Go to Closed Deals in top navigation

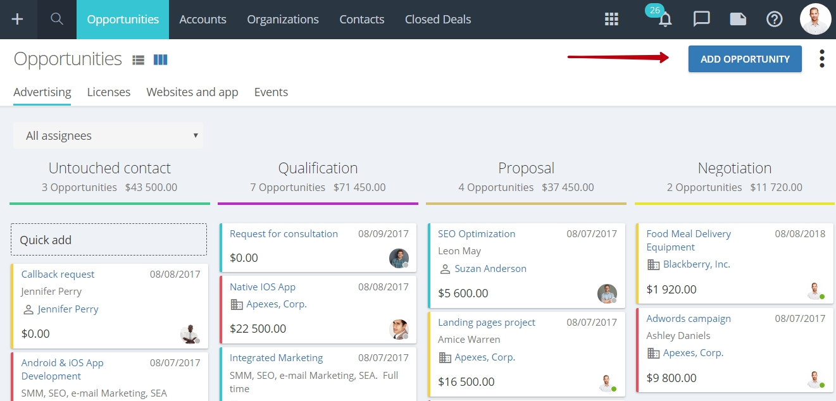(438, 20)
